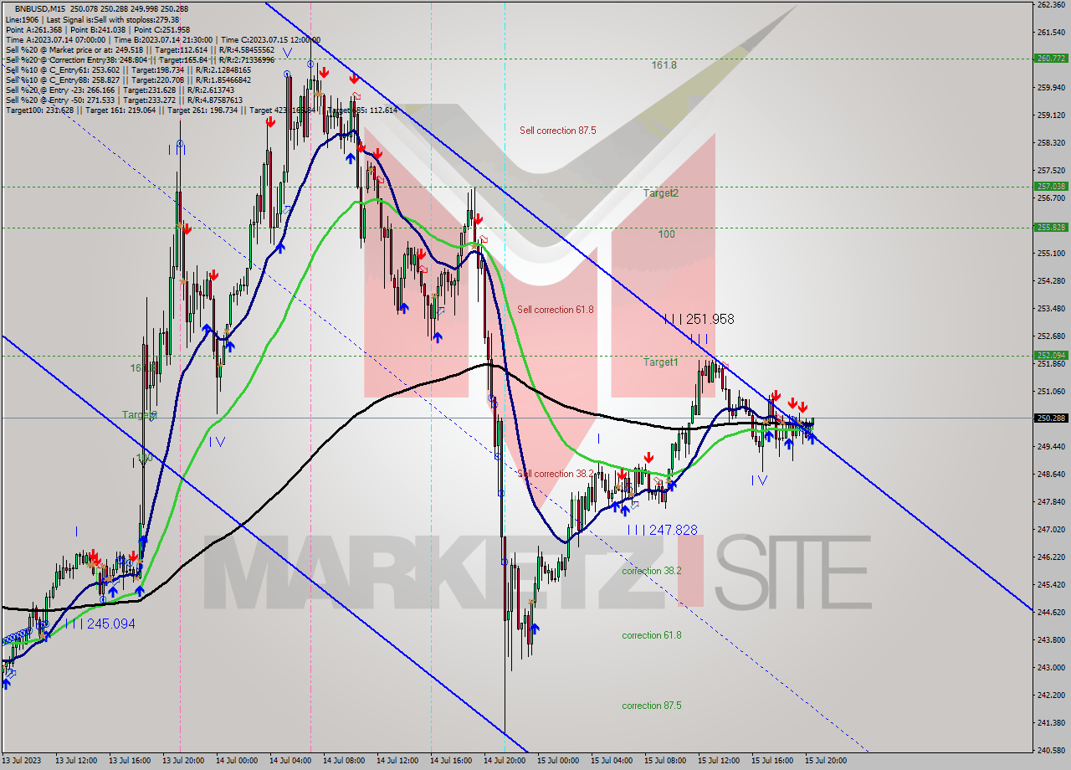Click the 'Sell correction 61.8' label
This screenshot has height=770, width=1071.
pos(555,310)
